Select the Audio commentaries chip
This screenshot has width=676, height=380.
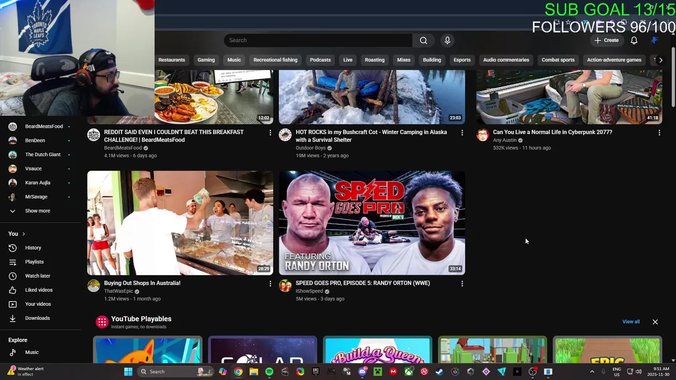(x=506, y=60)
